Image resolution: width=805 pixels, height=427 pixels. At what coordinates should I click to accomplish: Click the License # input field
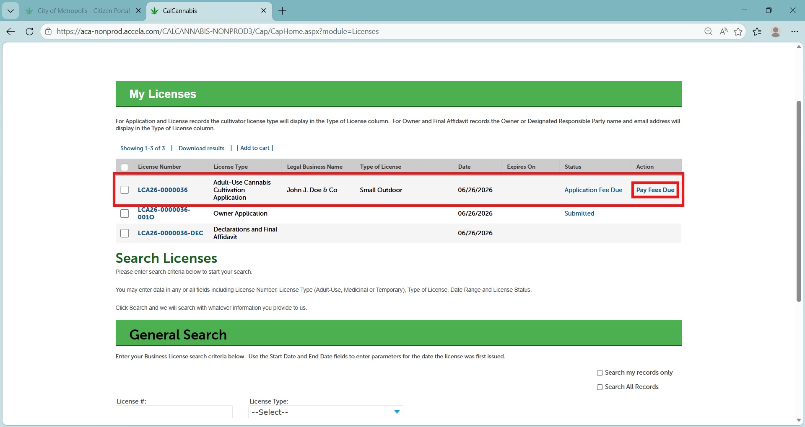click(x=174, y=412)
